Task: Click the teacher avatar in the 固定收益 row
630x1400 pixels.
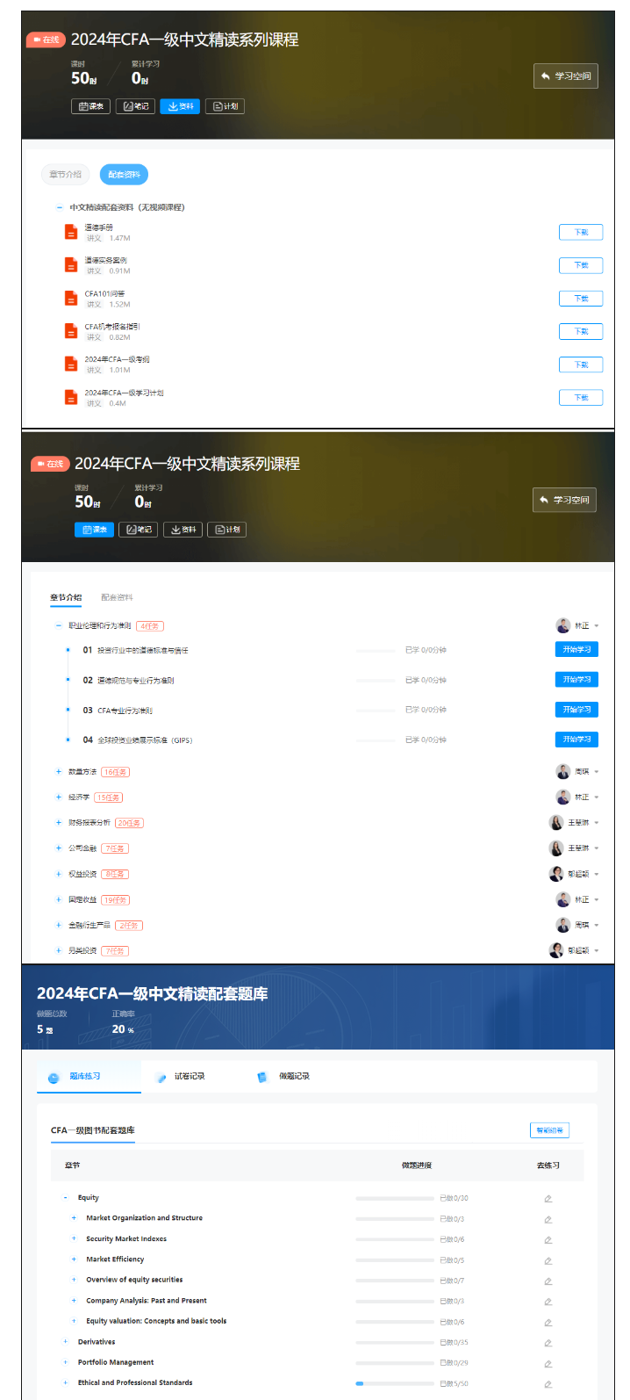Action: coord(563,899)
